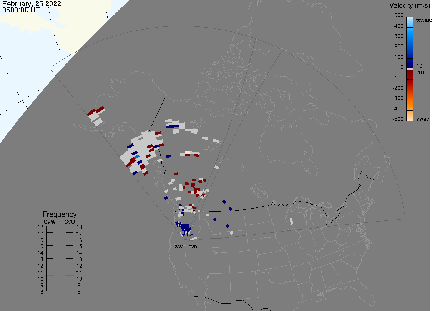Screen dimensions: 432x311
Task: Click the 18 label right of the cve bar
Action: click(x=79, y=227)
